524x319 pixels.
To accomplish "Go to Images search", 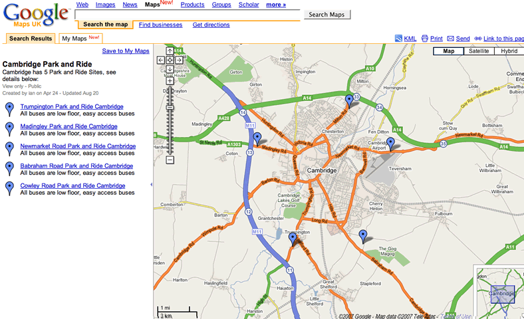I will [x=105, y=5].
